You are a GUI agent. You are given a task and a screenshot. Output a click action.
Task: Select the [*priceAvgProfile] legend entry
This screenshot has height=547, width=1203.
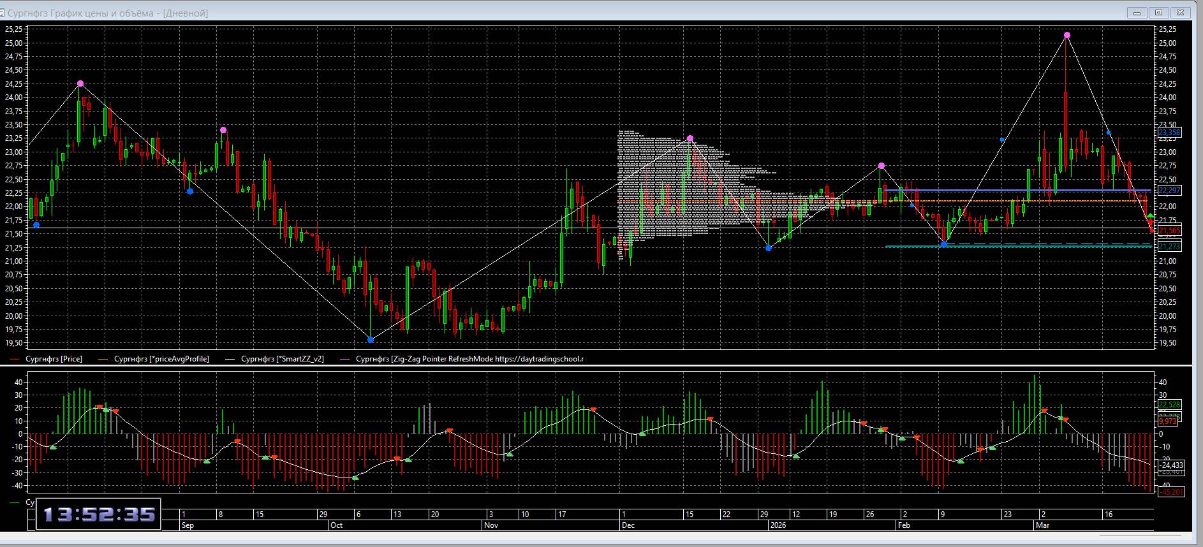point(161,359)
